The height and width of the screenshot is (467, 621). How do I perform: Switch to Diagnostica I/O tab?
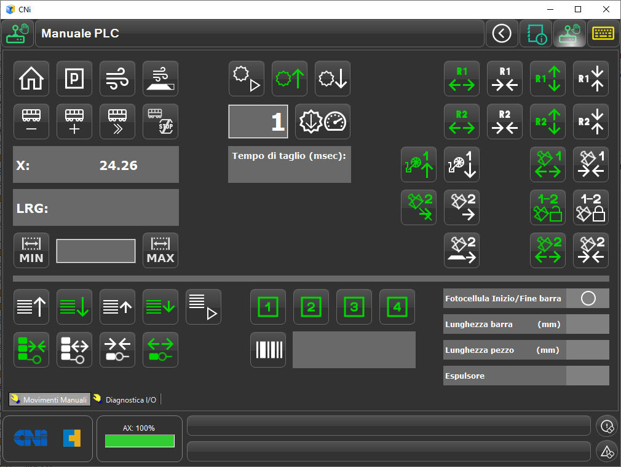click(x=125, y=399)
